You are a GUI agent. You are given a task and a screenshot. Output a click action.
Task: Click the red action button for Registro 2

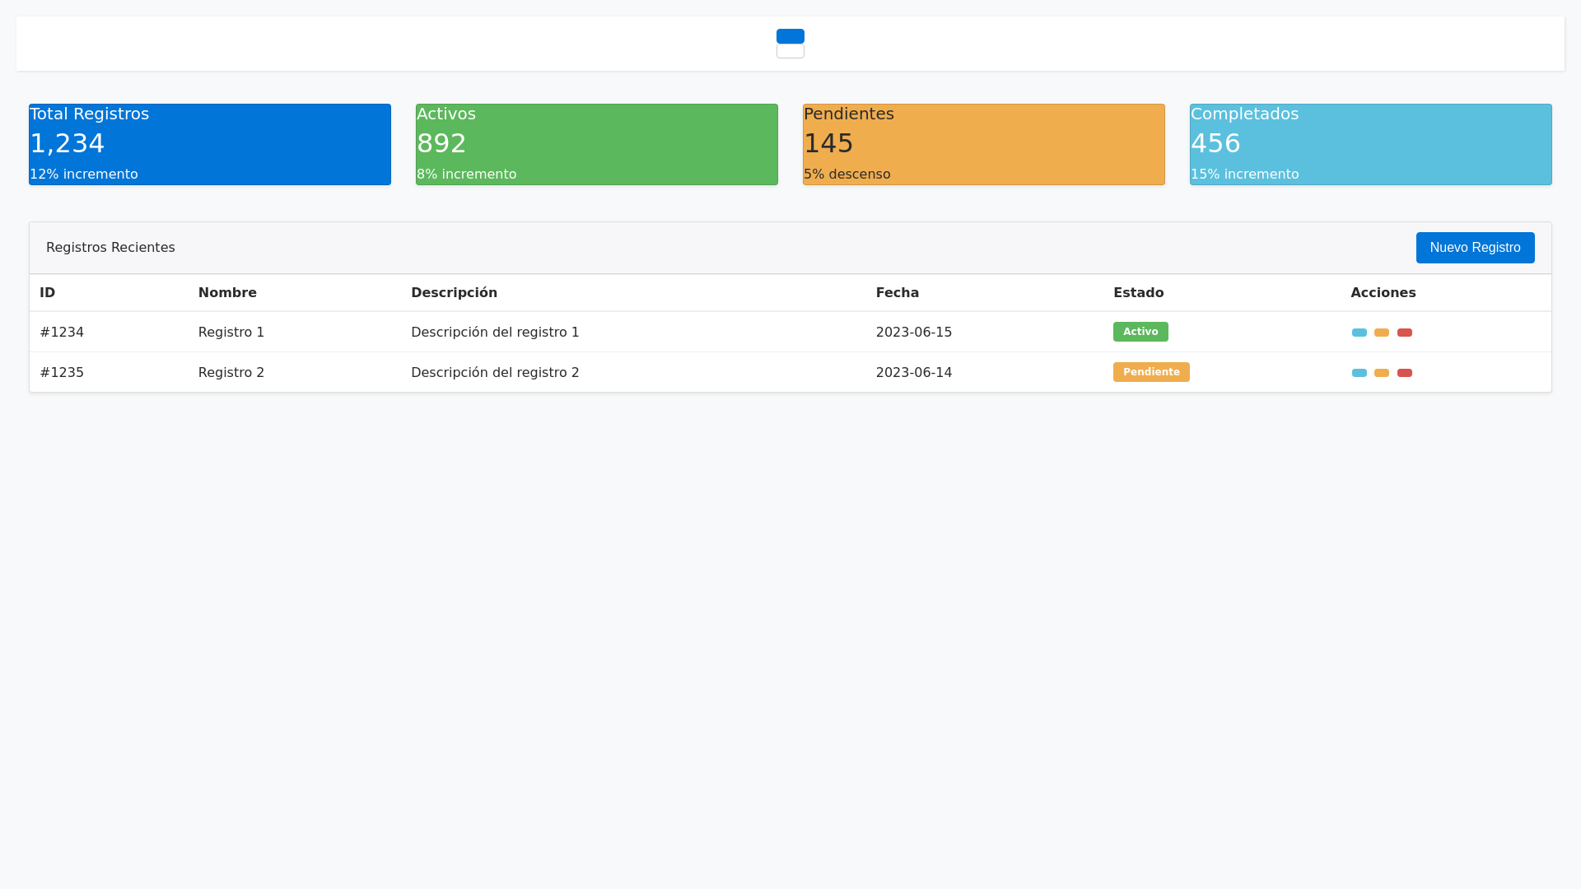coord(1405,373)
